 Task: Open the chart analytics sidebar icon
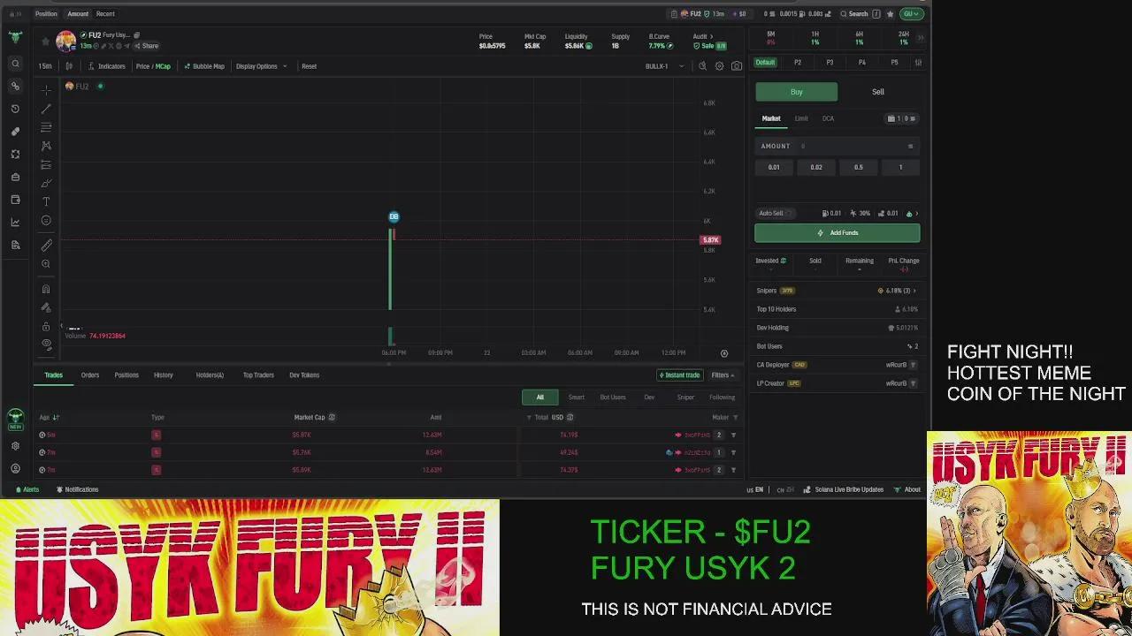[15, 223]
